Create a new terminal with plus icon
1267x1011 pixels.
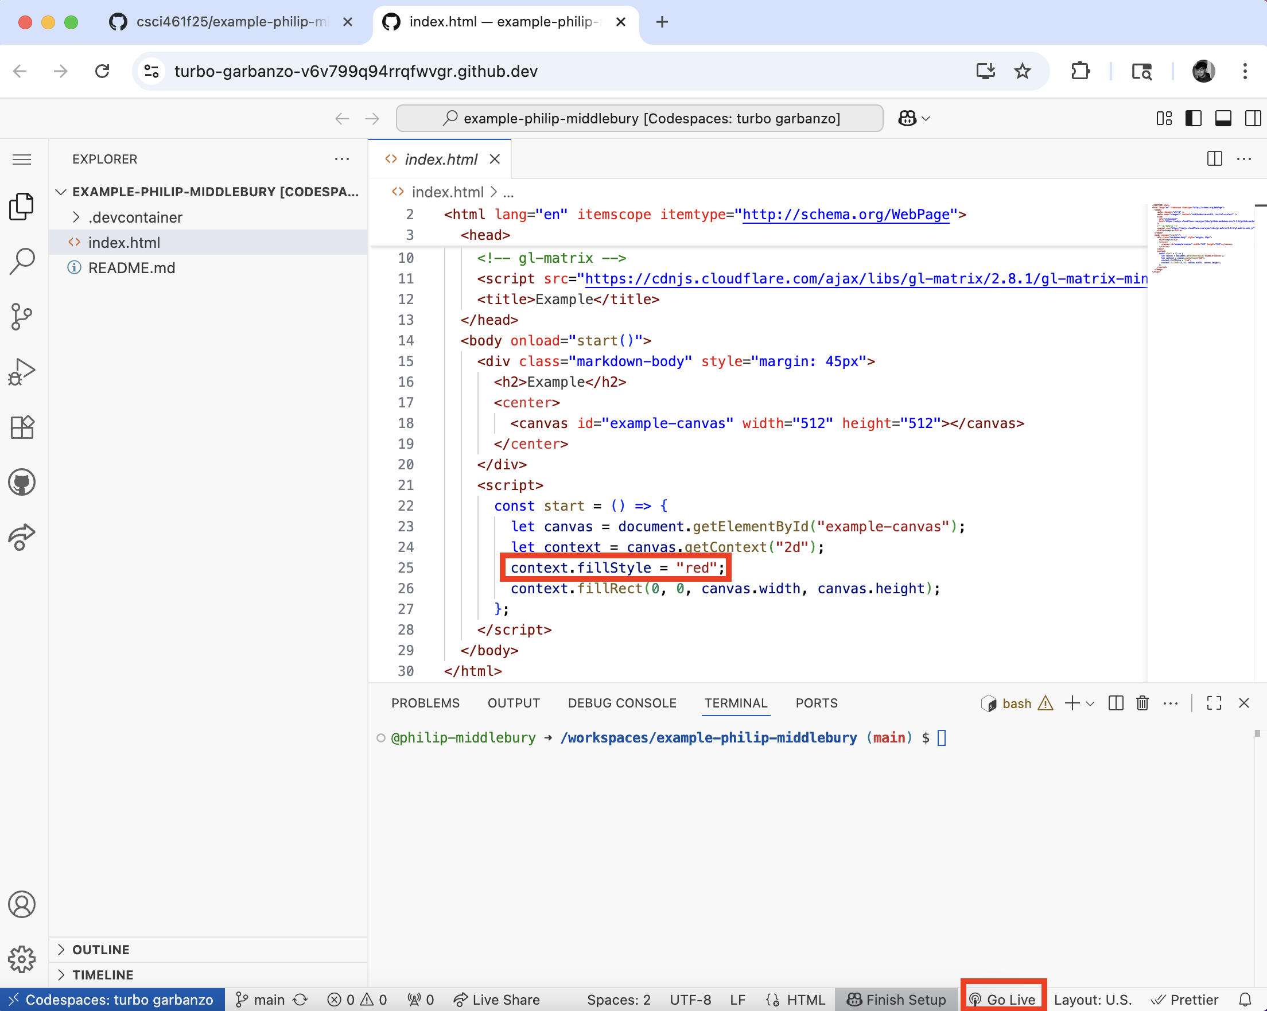point(1072,703)
